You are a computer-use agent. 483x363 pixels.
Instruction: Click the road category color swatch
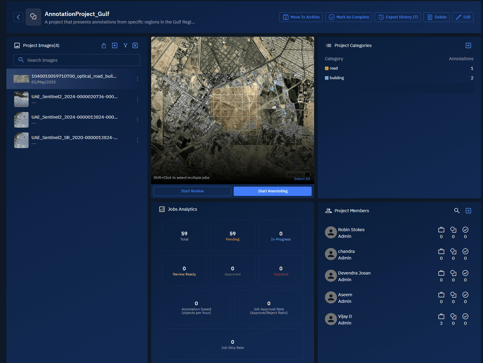[327, 68]
